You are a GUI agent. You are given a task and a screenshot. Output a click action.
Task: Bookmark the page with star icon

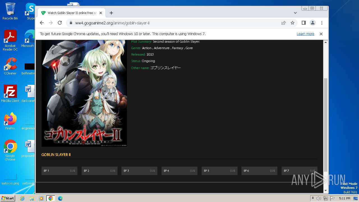293,23
